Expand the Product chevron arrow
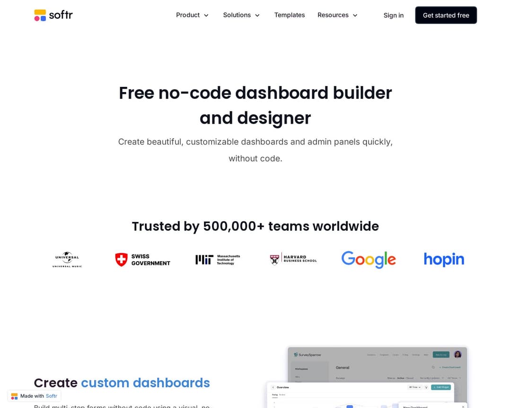Viewport: 511px width, 408px height. coord(206,15)
